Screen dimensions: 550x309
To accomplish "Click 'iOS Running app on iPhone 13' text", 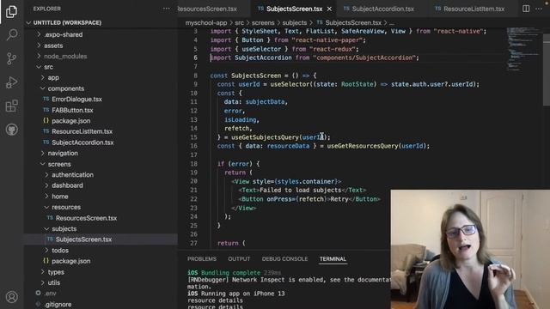I will 236,294.
